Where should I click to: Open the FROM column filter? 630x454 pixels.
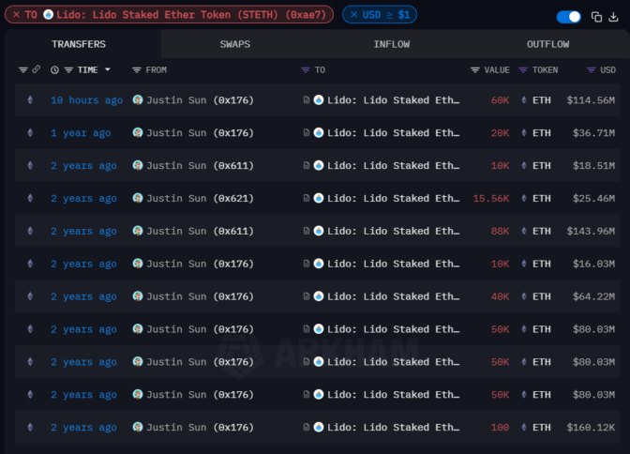[137, 70]
